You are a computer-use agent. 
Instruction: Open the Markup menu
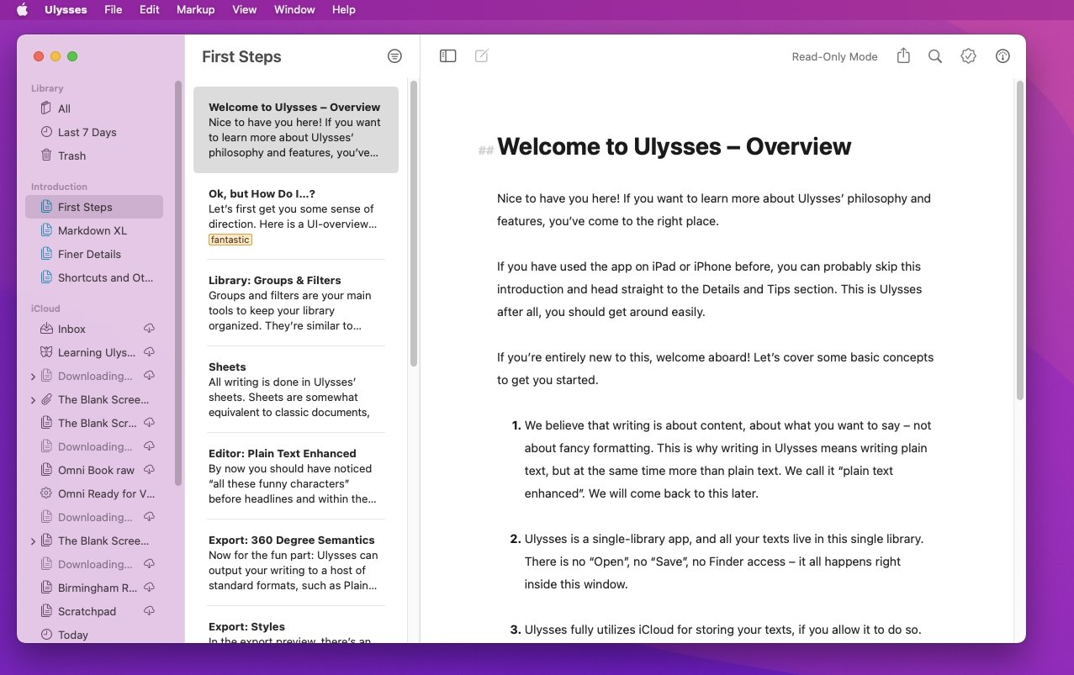195,9
